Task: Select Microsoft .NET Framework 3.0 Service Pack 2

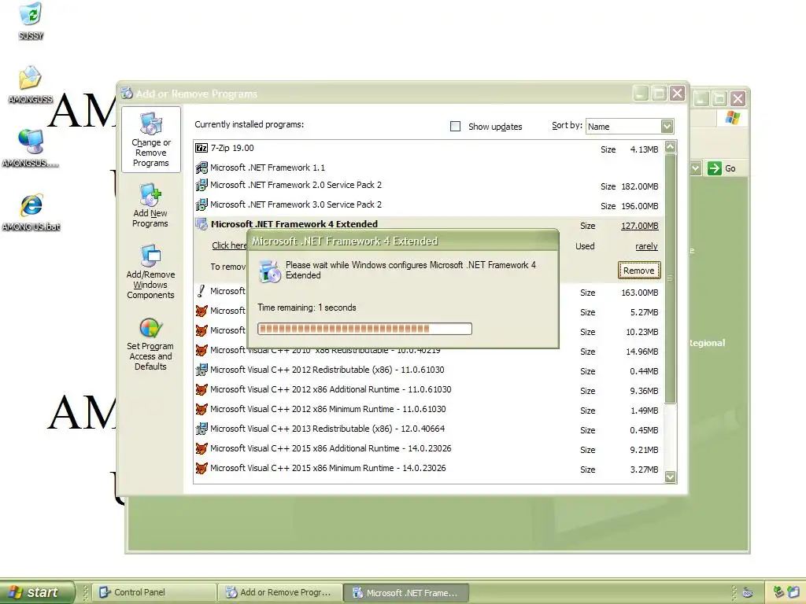Action: tap(429, 205)
